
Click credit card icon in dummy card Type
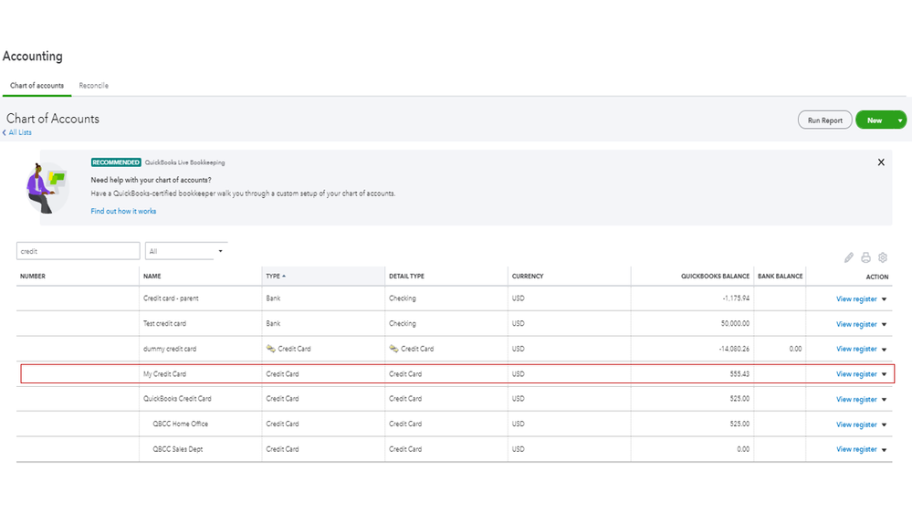(x=270, y=349)
